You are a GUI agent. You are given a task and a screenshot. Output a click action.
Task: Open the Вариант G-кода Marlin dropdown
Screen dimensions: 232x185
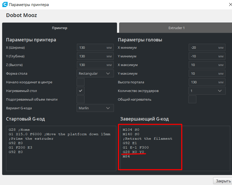95,108
